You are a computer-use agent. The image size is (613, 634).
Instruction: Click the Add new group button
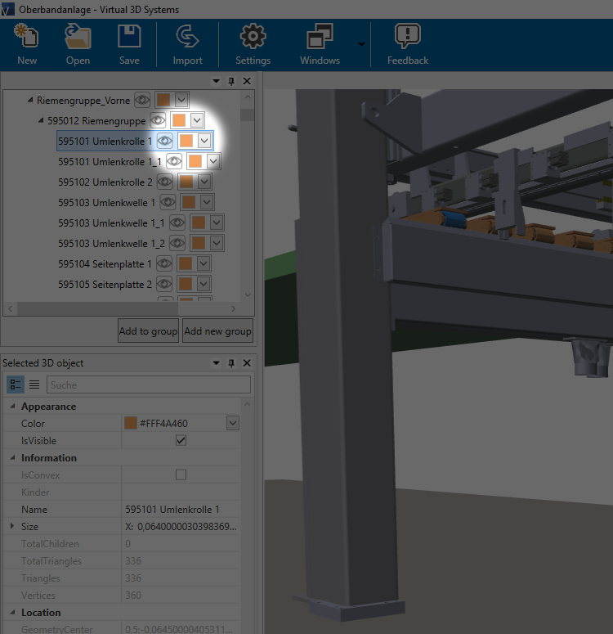pyautogui.click(x=217, y=330)
